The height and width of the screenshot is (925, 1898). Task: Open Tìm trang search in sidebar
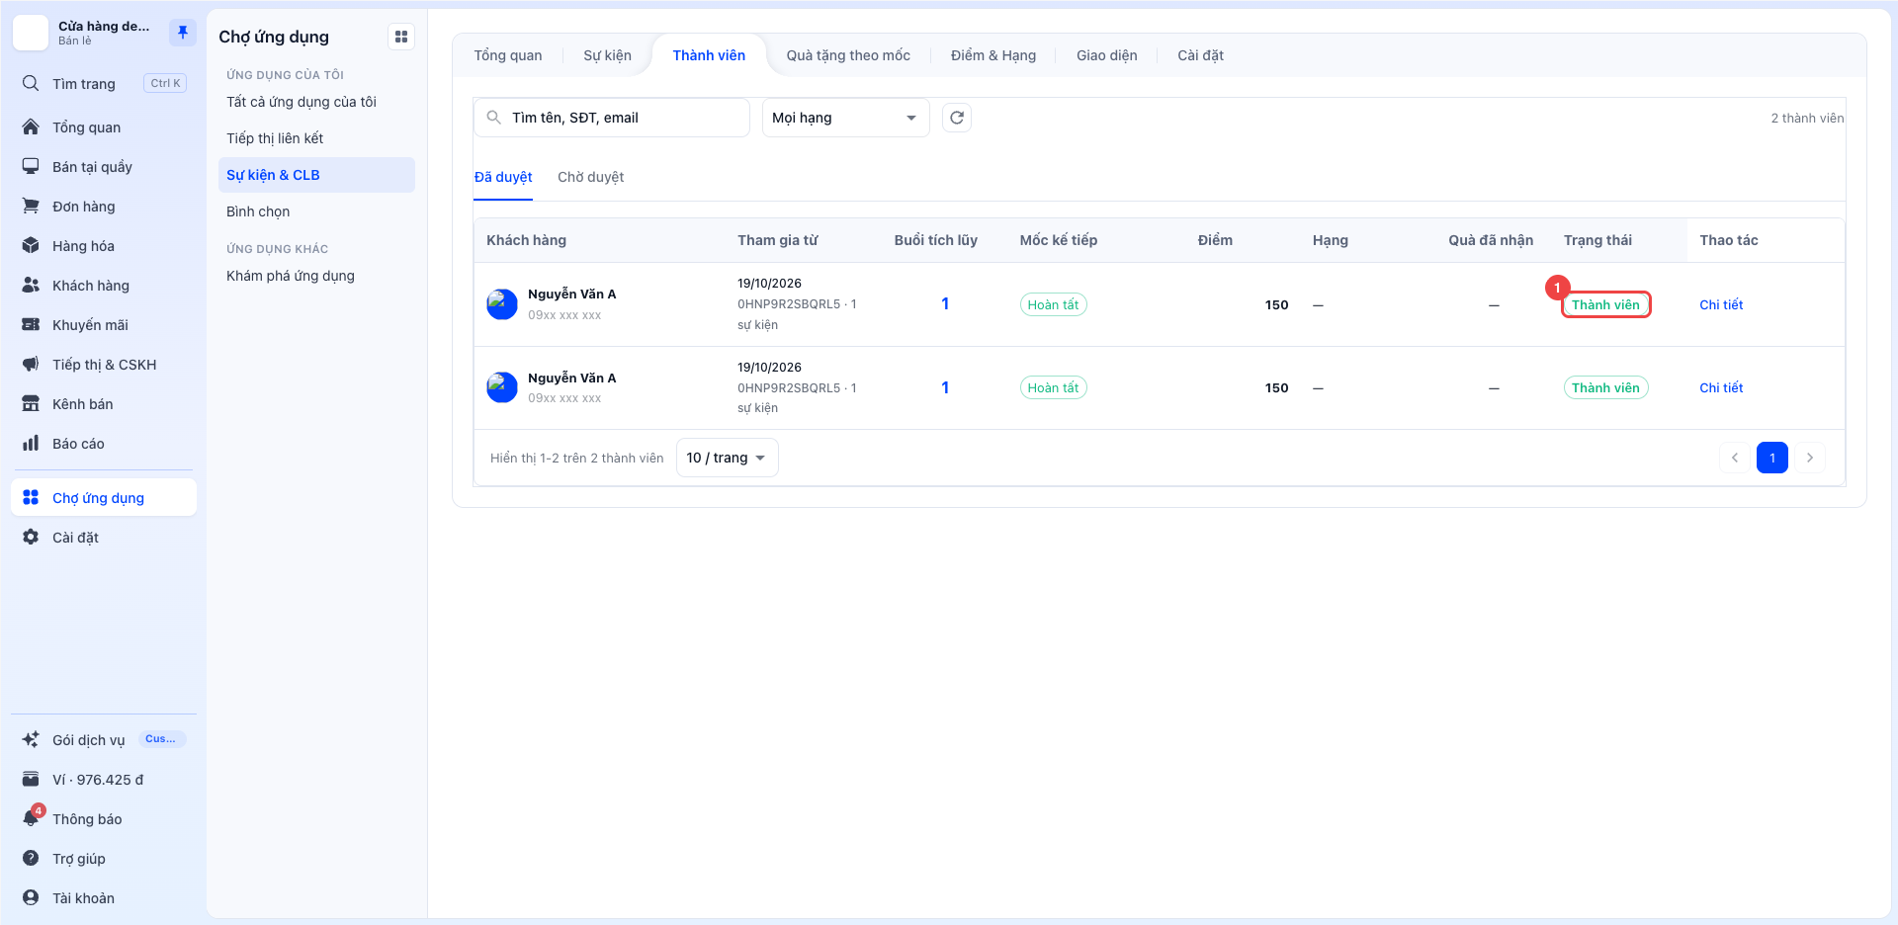[x=104, y=84]
